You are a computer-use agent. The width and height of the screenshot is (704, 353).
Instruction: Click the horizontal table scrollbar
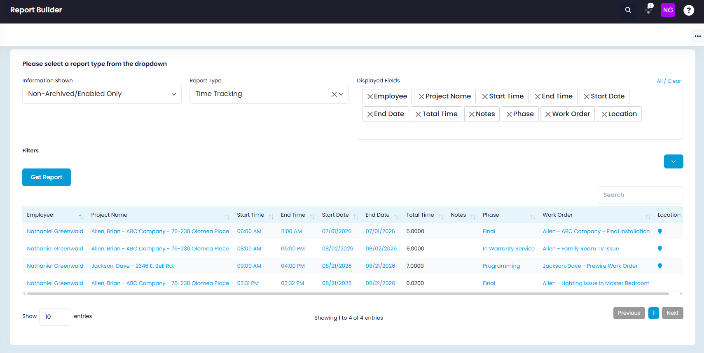[348, 294]
